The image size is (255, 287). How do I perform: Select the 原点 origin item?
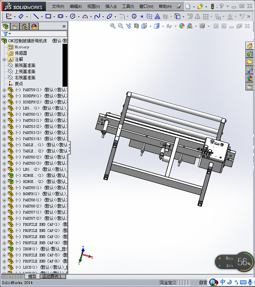pyautogui.click(x=19, y=84)
